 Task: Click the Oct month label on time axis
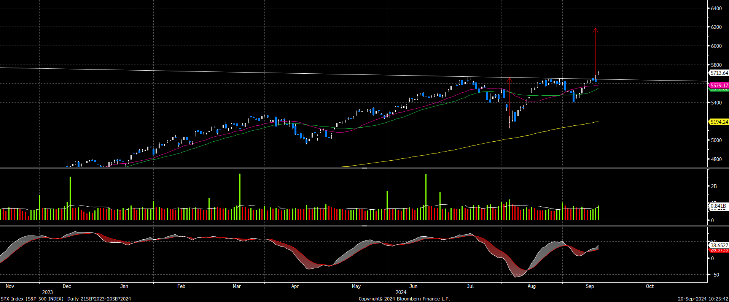pos(650,286)
